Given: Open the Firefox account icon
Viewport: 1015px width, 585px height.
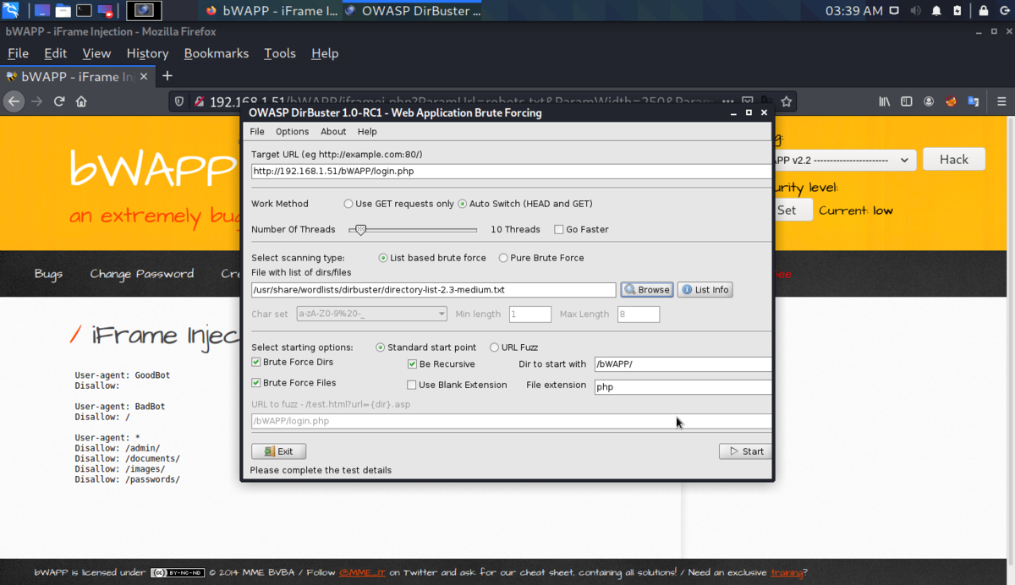Looking at the screenshot, I should click(929, 101).
